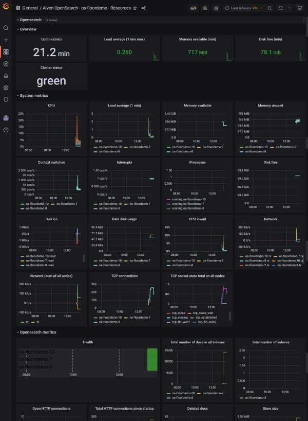Click the Add panel toolbar icon

194,8
